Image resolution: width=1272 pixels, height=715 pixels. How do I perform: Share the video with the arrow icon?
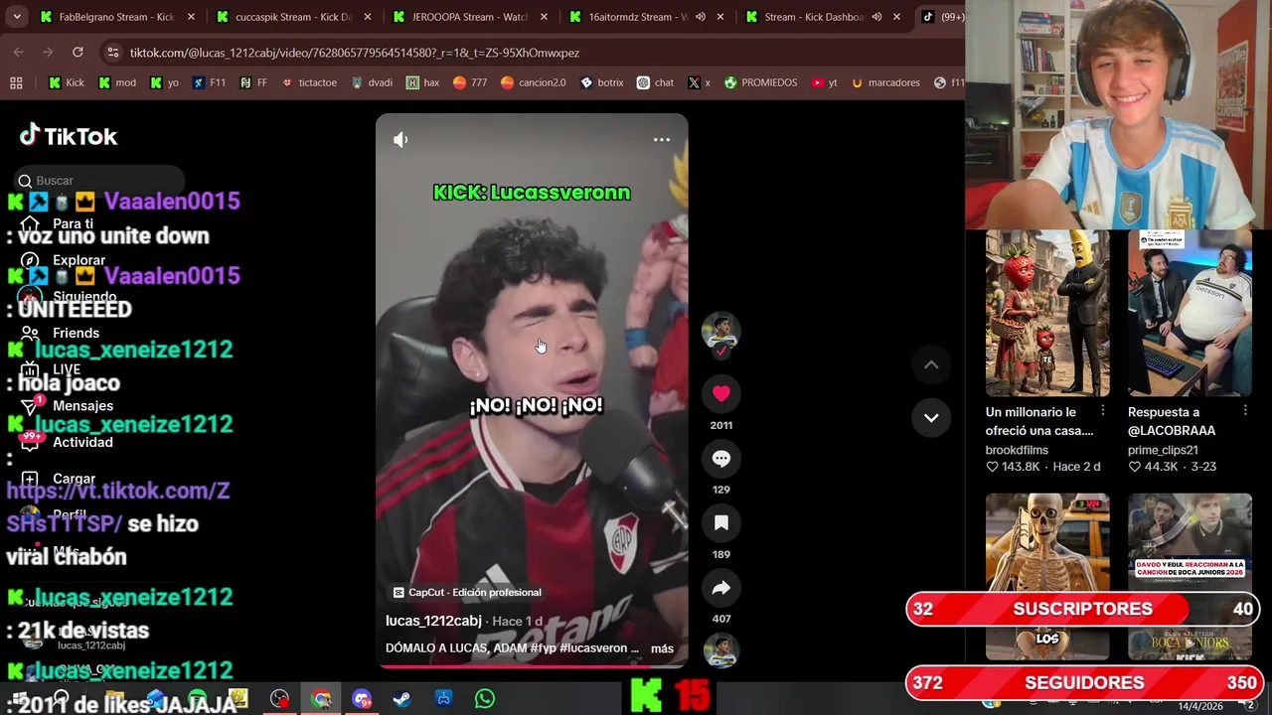721,588
